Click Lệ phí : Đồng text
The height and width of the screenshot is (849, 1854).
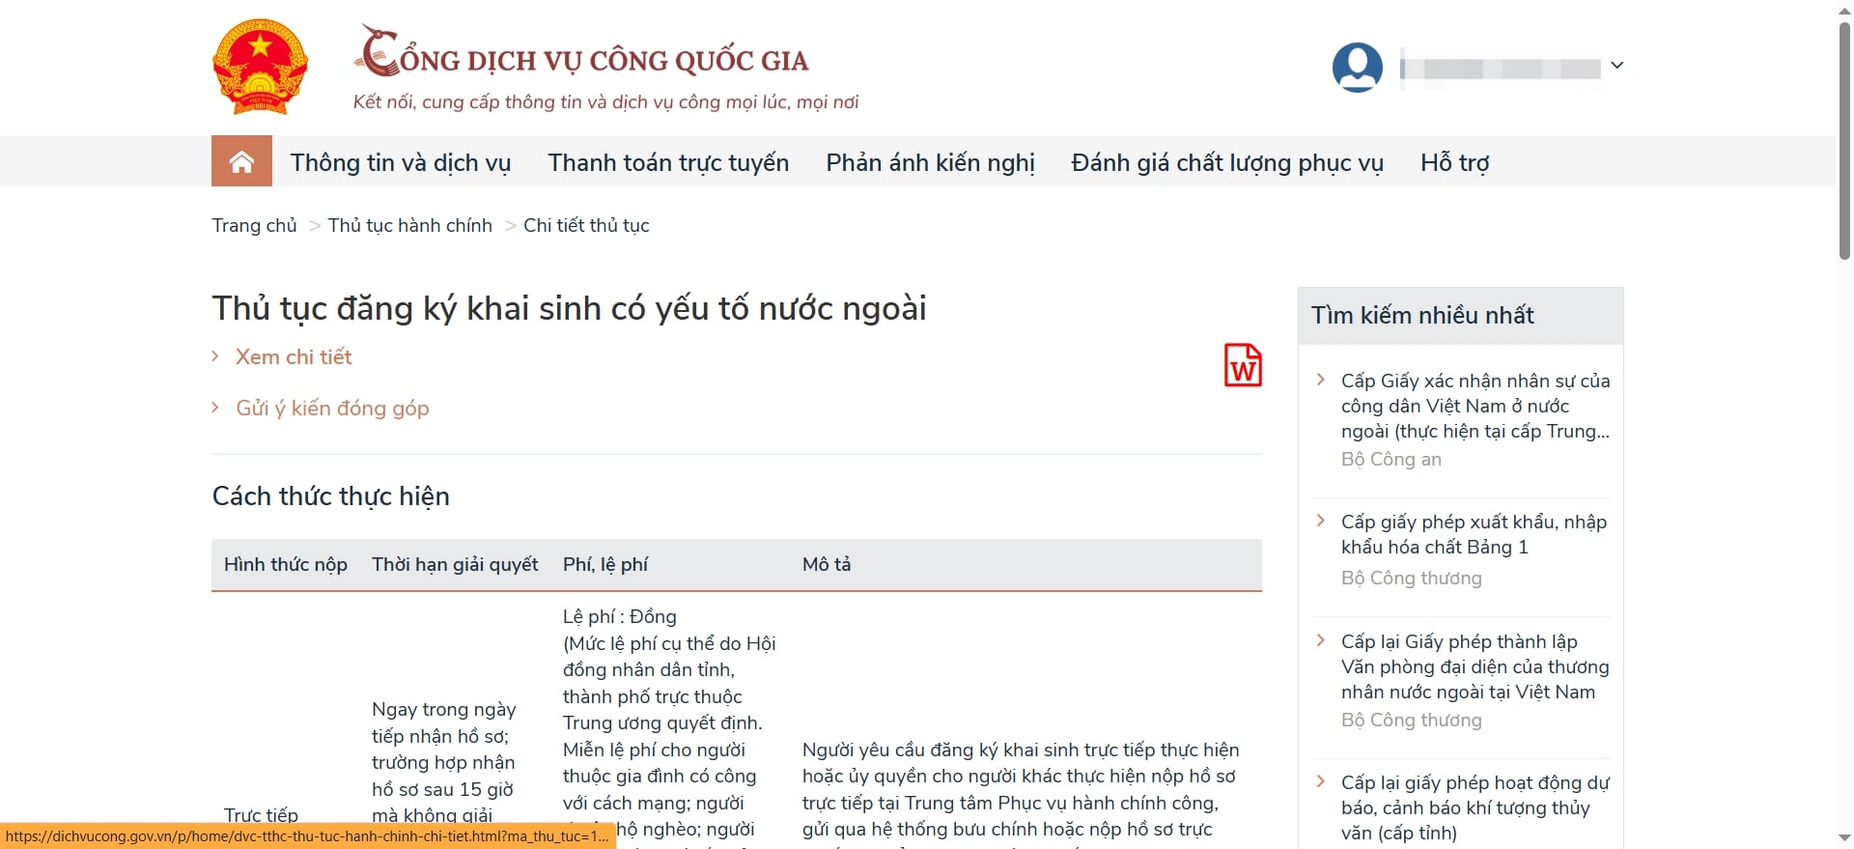pos(620,616)
